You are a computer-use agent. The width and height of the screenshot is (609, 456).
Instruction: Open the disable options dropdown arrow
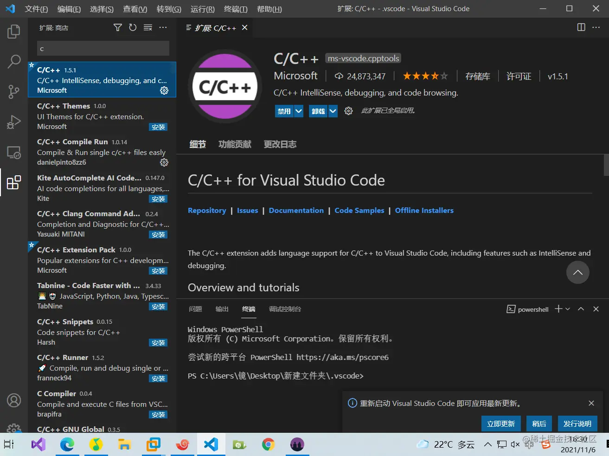tap(299, 111)
